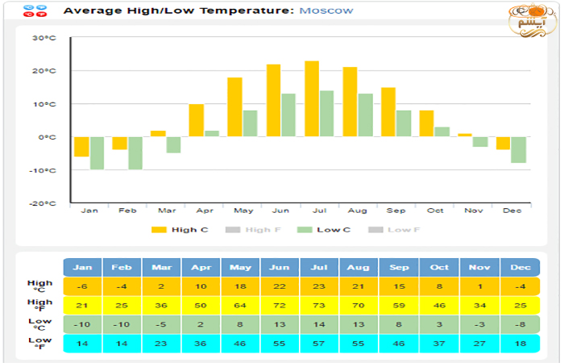Select the Jan column header in table
The image size is (564, 363).
pyautogui.click(x=82, y=267)
